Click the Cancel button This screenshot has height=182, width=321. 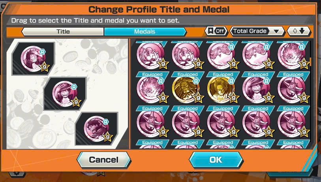click(x=104, y=159)
